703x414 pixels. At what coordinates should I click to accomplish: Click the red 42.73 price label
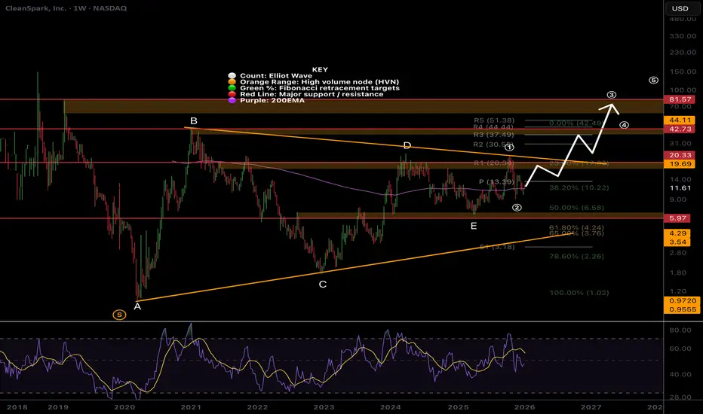point(680,129)
